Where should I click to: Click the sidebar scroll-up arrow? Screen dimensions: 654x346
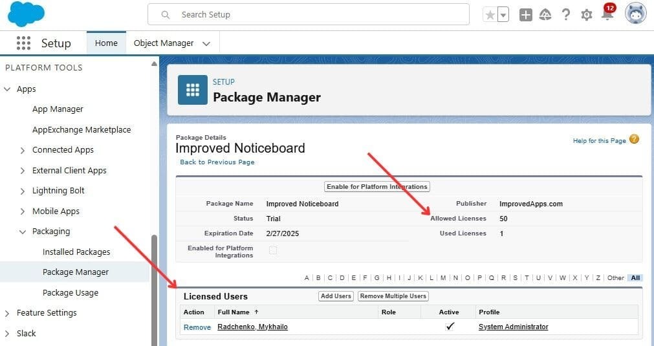[154, 64]
